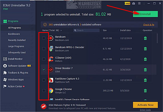163x112 pixels.
Task: Click the Programs grid icon
Action: tap(5, 21)
